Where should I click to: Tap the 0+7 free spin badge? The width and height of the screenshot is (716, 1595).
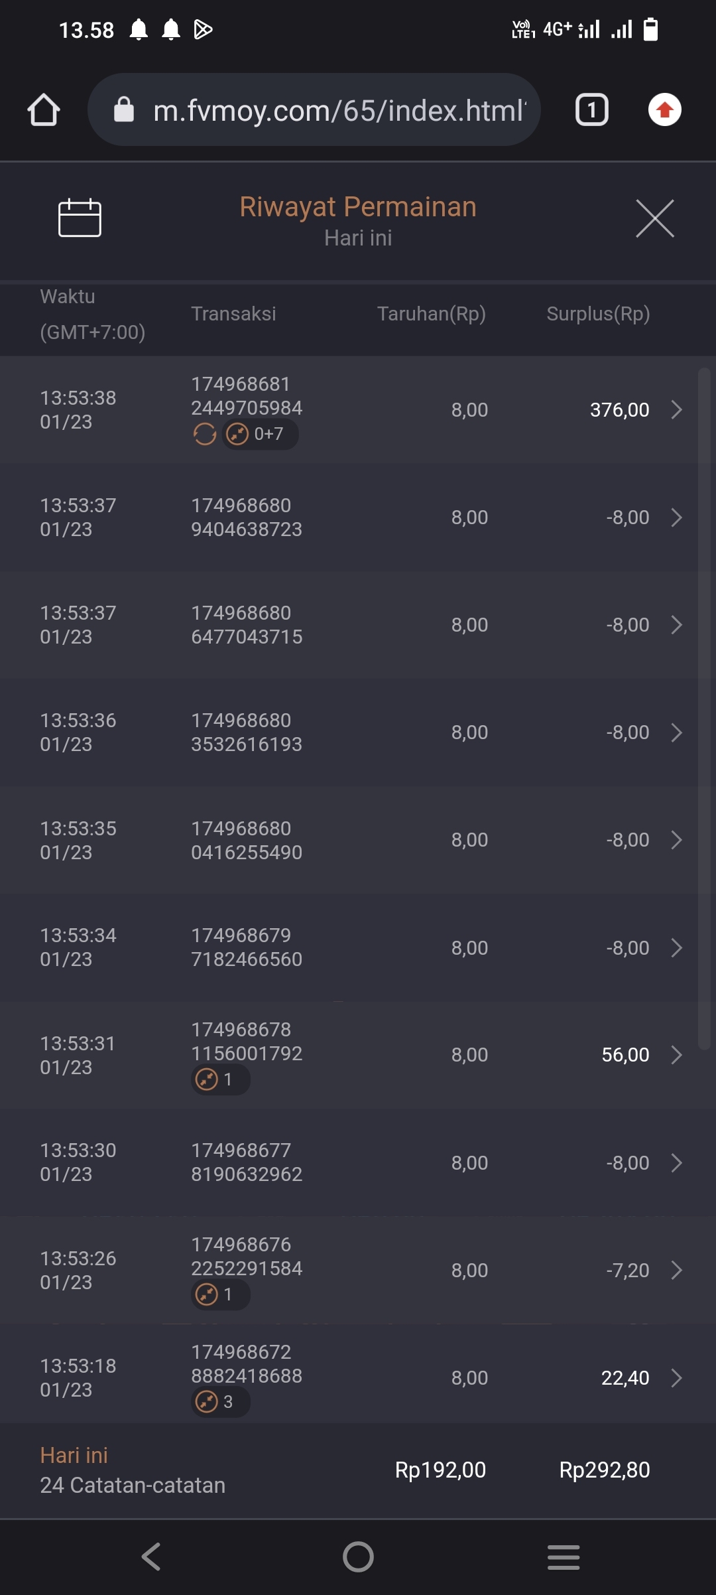pyautogui.click(x=260, y=435)
